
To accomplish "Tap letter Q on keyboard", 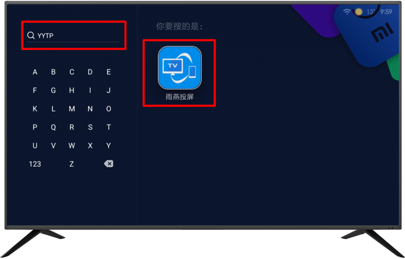I will tap(53, 127).
